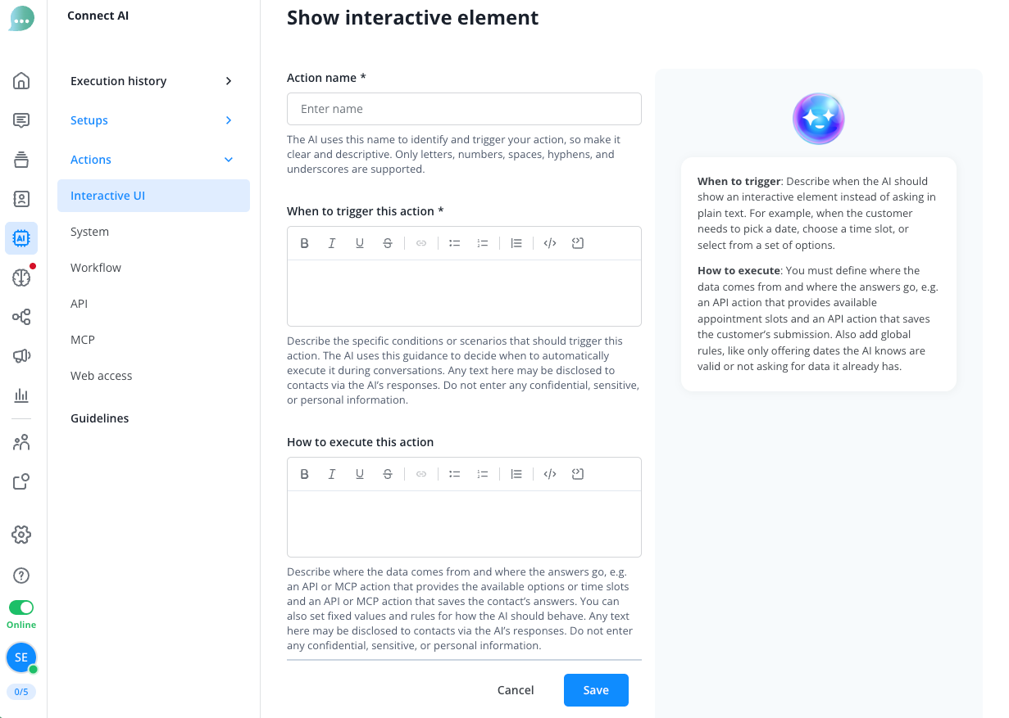The width and height of the screenshot is (1009, 718).
Task: Open the brain knowledge icon with red dot
Action: (21, 278)
